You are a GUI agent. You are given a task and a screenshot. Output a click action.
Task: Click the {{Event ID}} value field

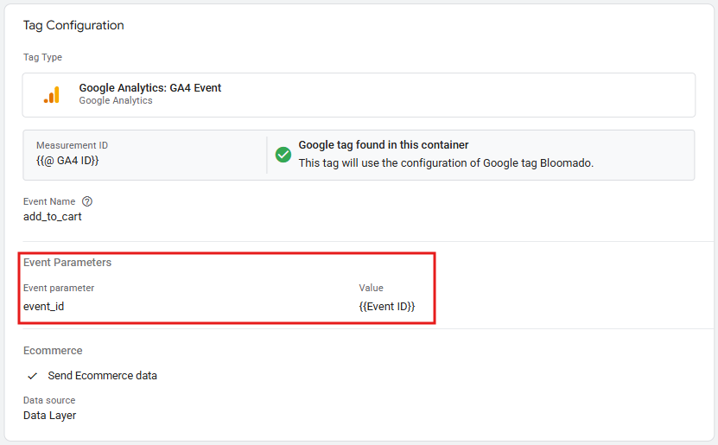pyautogui.click(x=387, y=306)
